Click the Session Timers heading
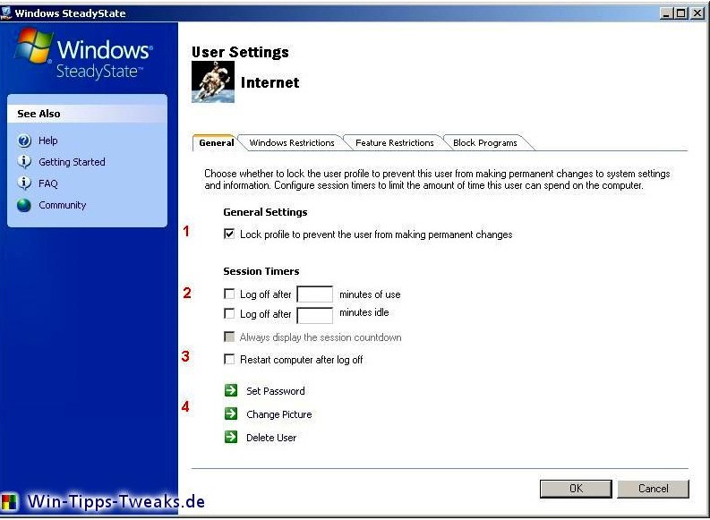Screen dimensions: 710x520 coord(261,271)
